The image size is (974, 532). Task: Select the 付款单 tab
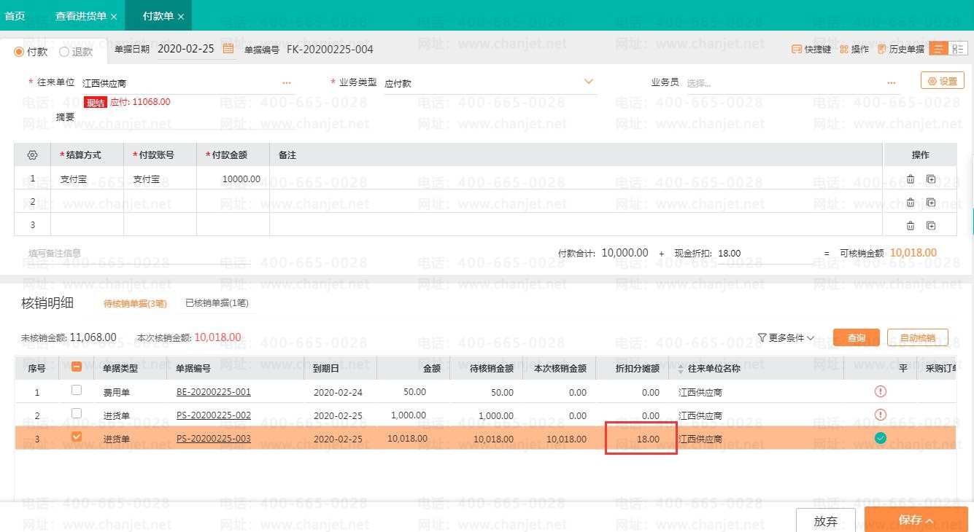tap(158, 15)
